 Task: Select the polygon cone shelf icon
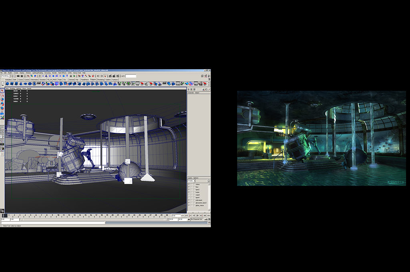(x=21, y=84)
